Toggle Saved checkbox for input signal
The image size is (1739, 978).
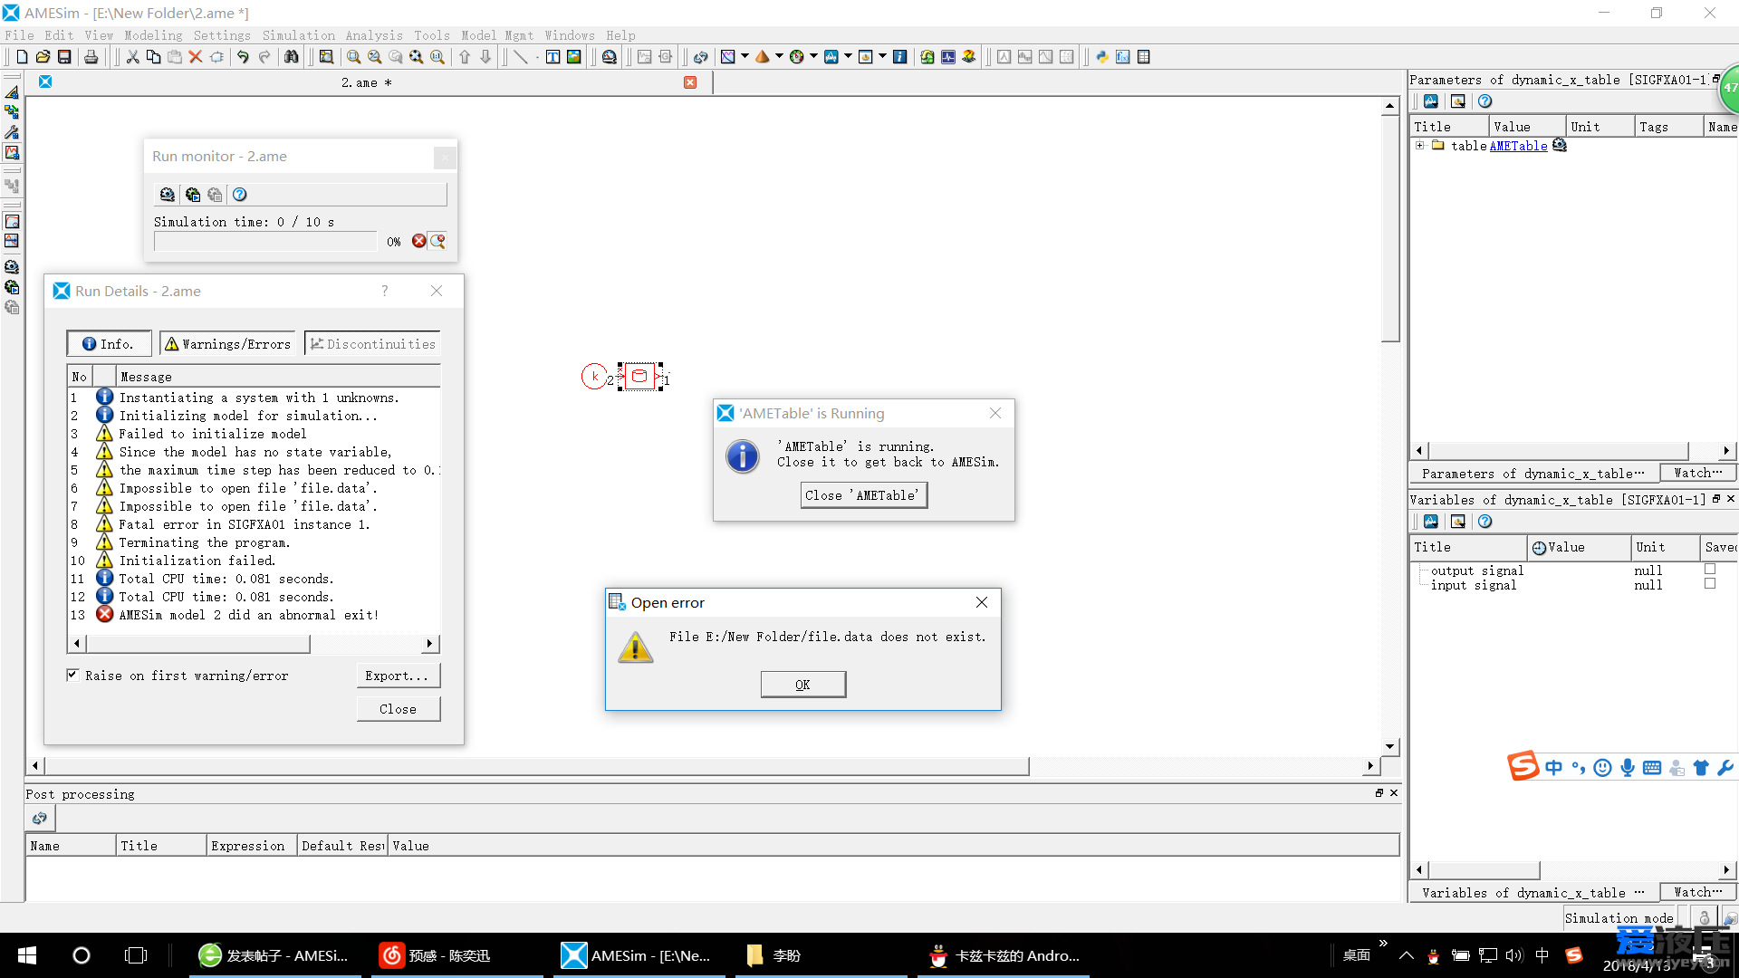click(1710, 584)
